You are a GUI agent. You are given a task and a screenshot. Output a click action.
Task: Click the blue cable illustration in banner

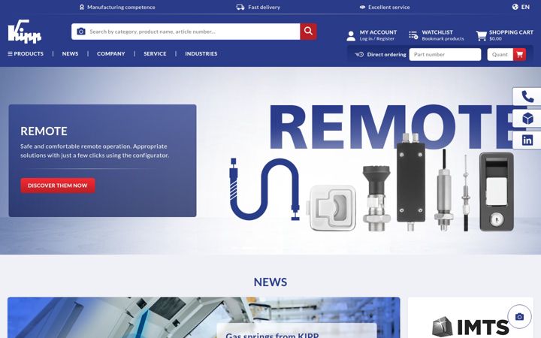pos(264,189)
